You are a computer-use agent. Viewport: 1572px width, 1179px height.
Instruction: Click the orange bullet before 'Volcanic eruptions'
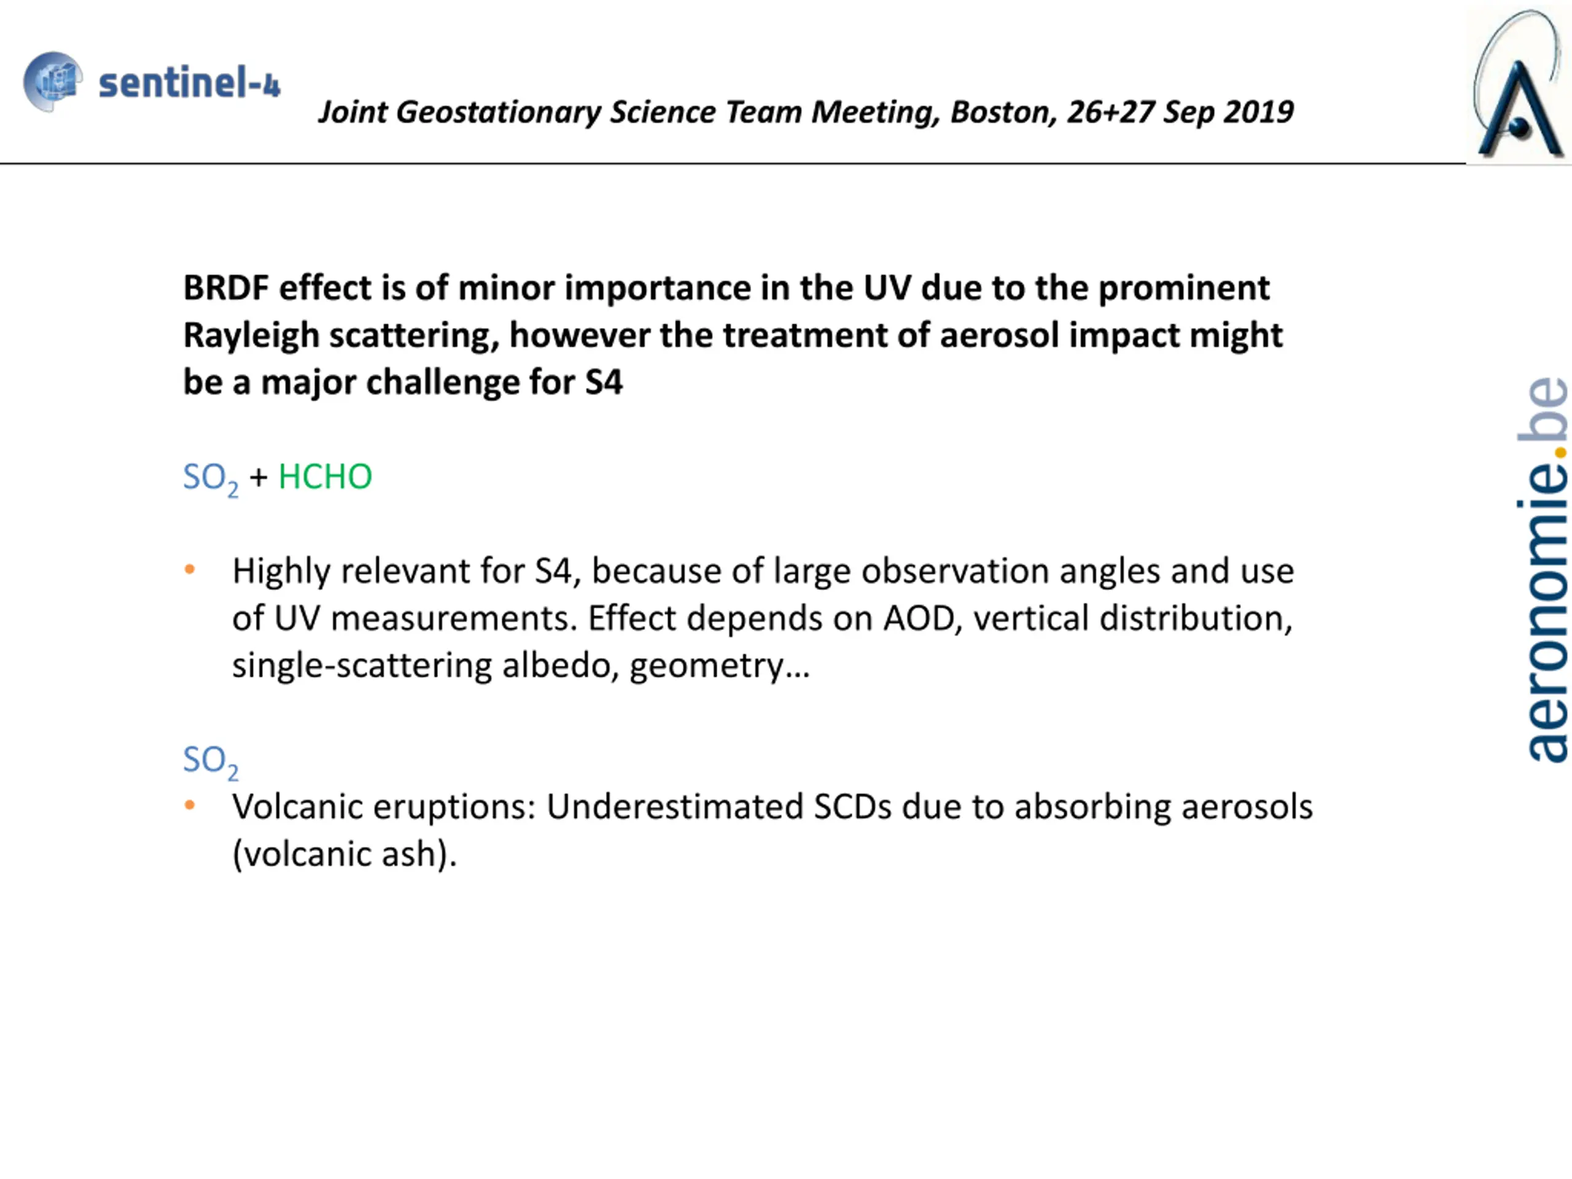(190, 805)
